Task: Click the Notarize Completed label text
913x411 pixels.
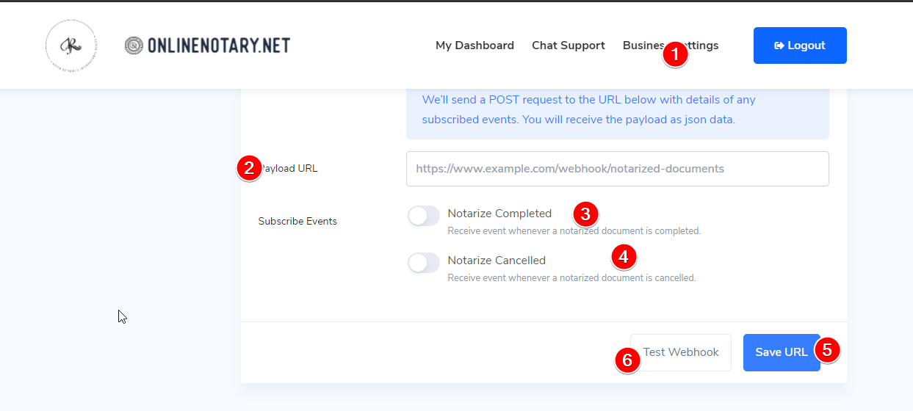Action: pyautogui.click(x=499, y=214)
